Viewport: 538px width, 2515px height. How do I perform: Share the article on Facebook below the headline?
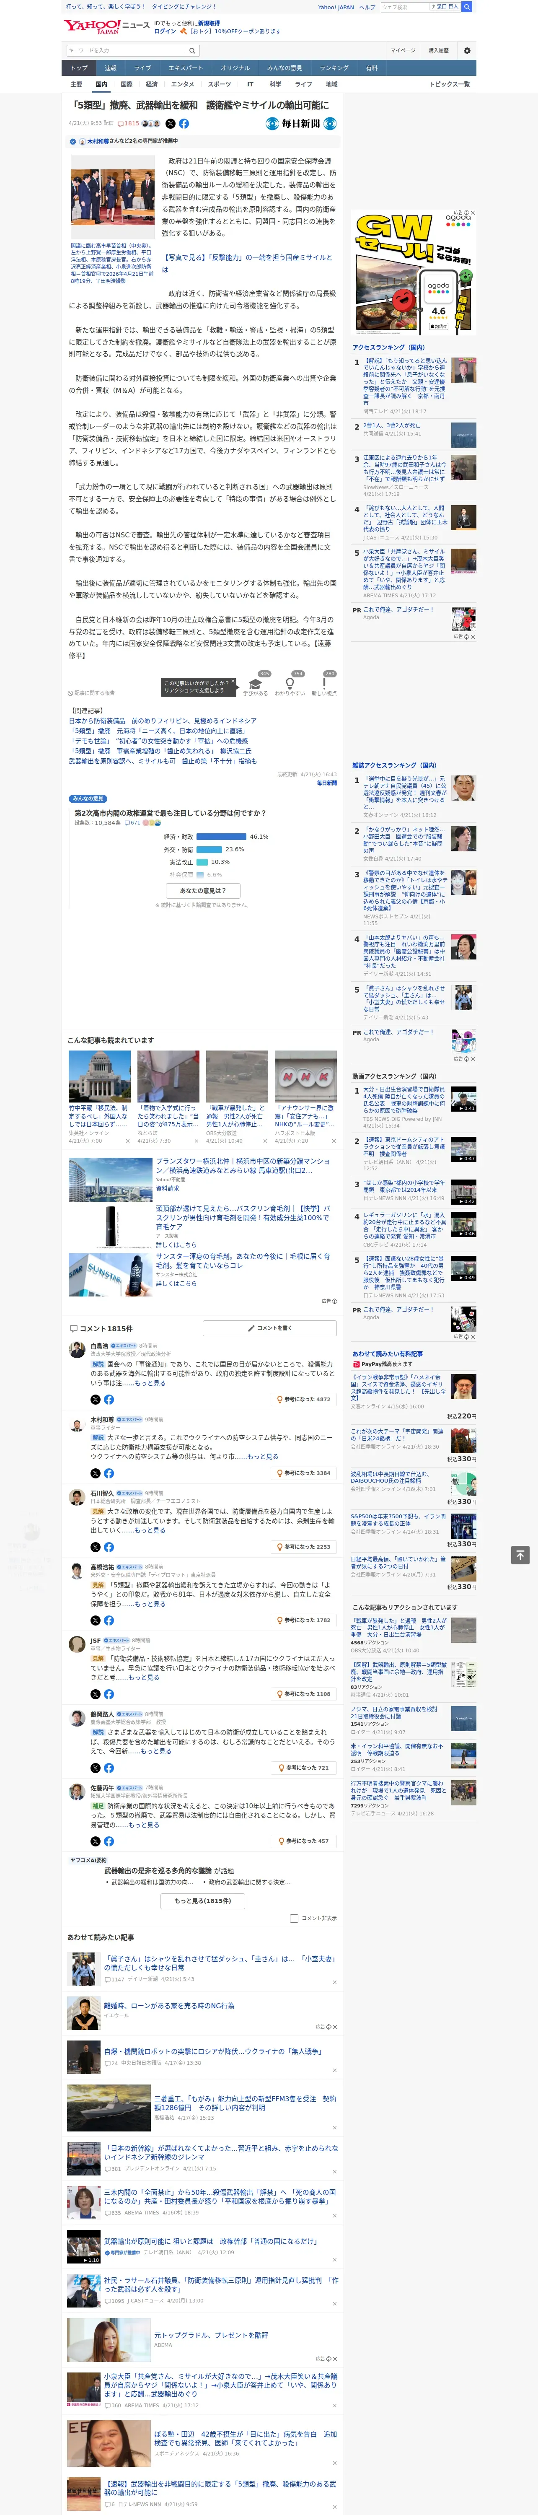click(x=184, y=124)
